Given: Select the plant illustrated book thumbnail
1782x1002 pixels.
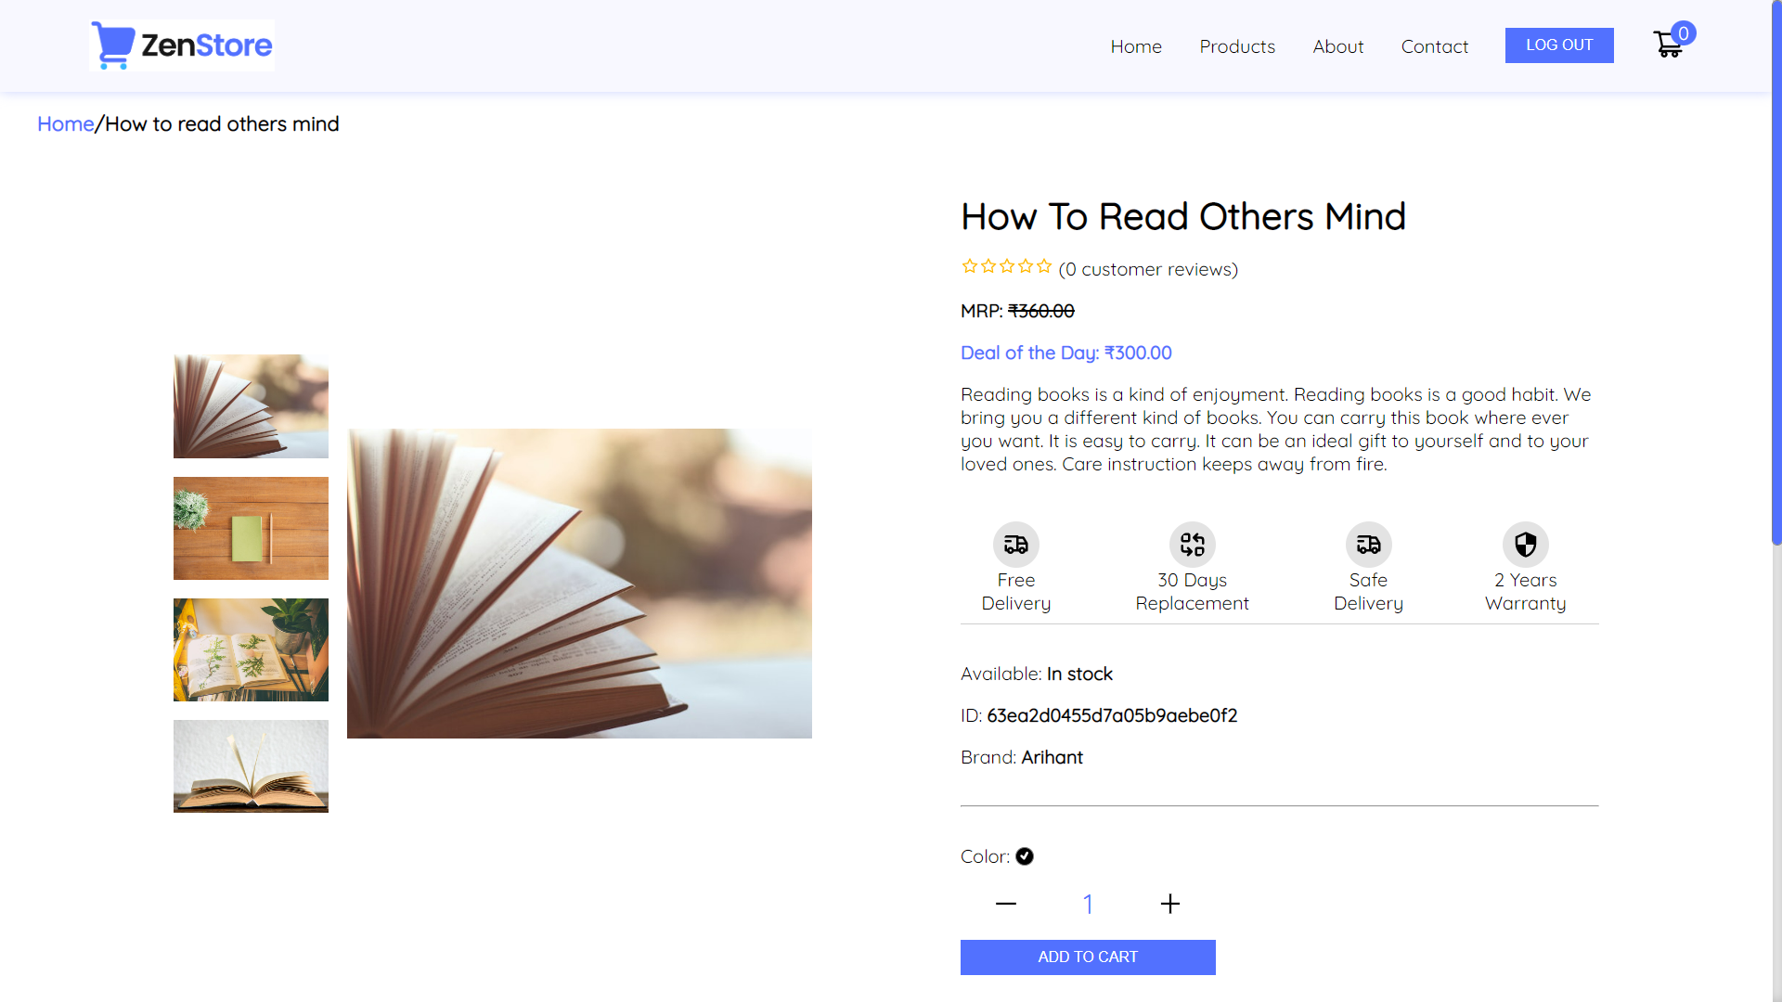Looking at the screenshot, I should coord(251,649).
